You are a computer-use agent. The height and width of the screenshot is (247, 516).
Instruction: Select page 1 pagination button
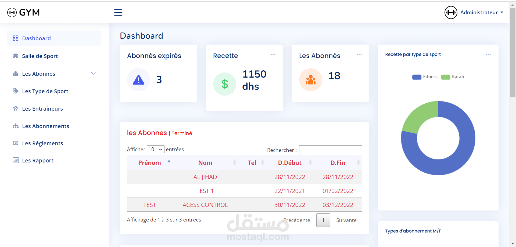pos(323,220)
